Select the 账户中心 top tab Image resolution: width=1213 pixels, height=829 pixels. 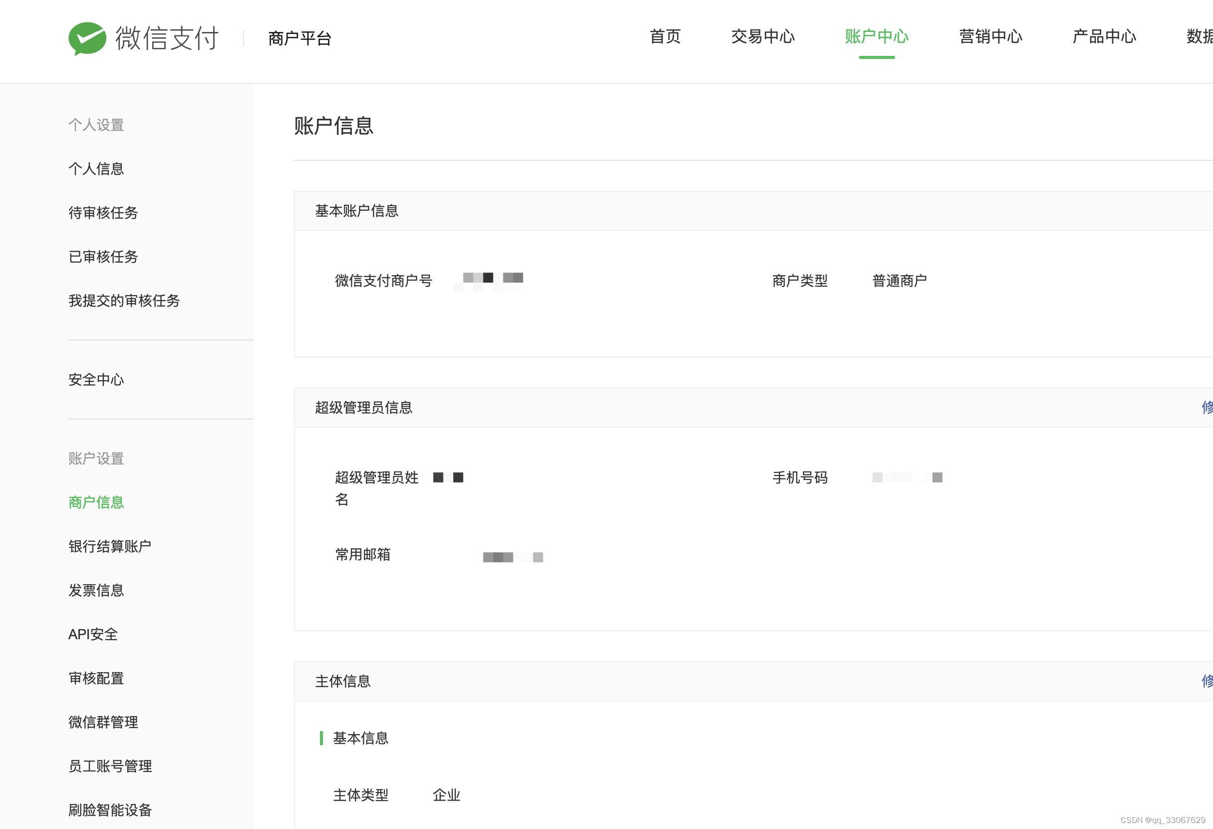[x=877, y=36]
